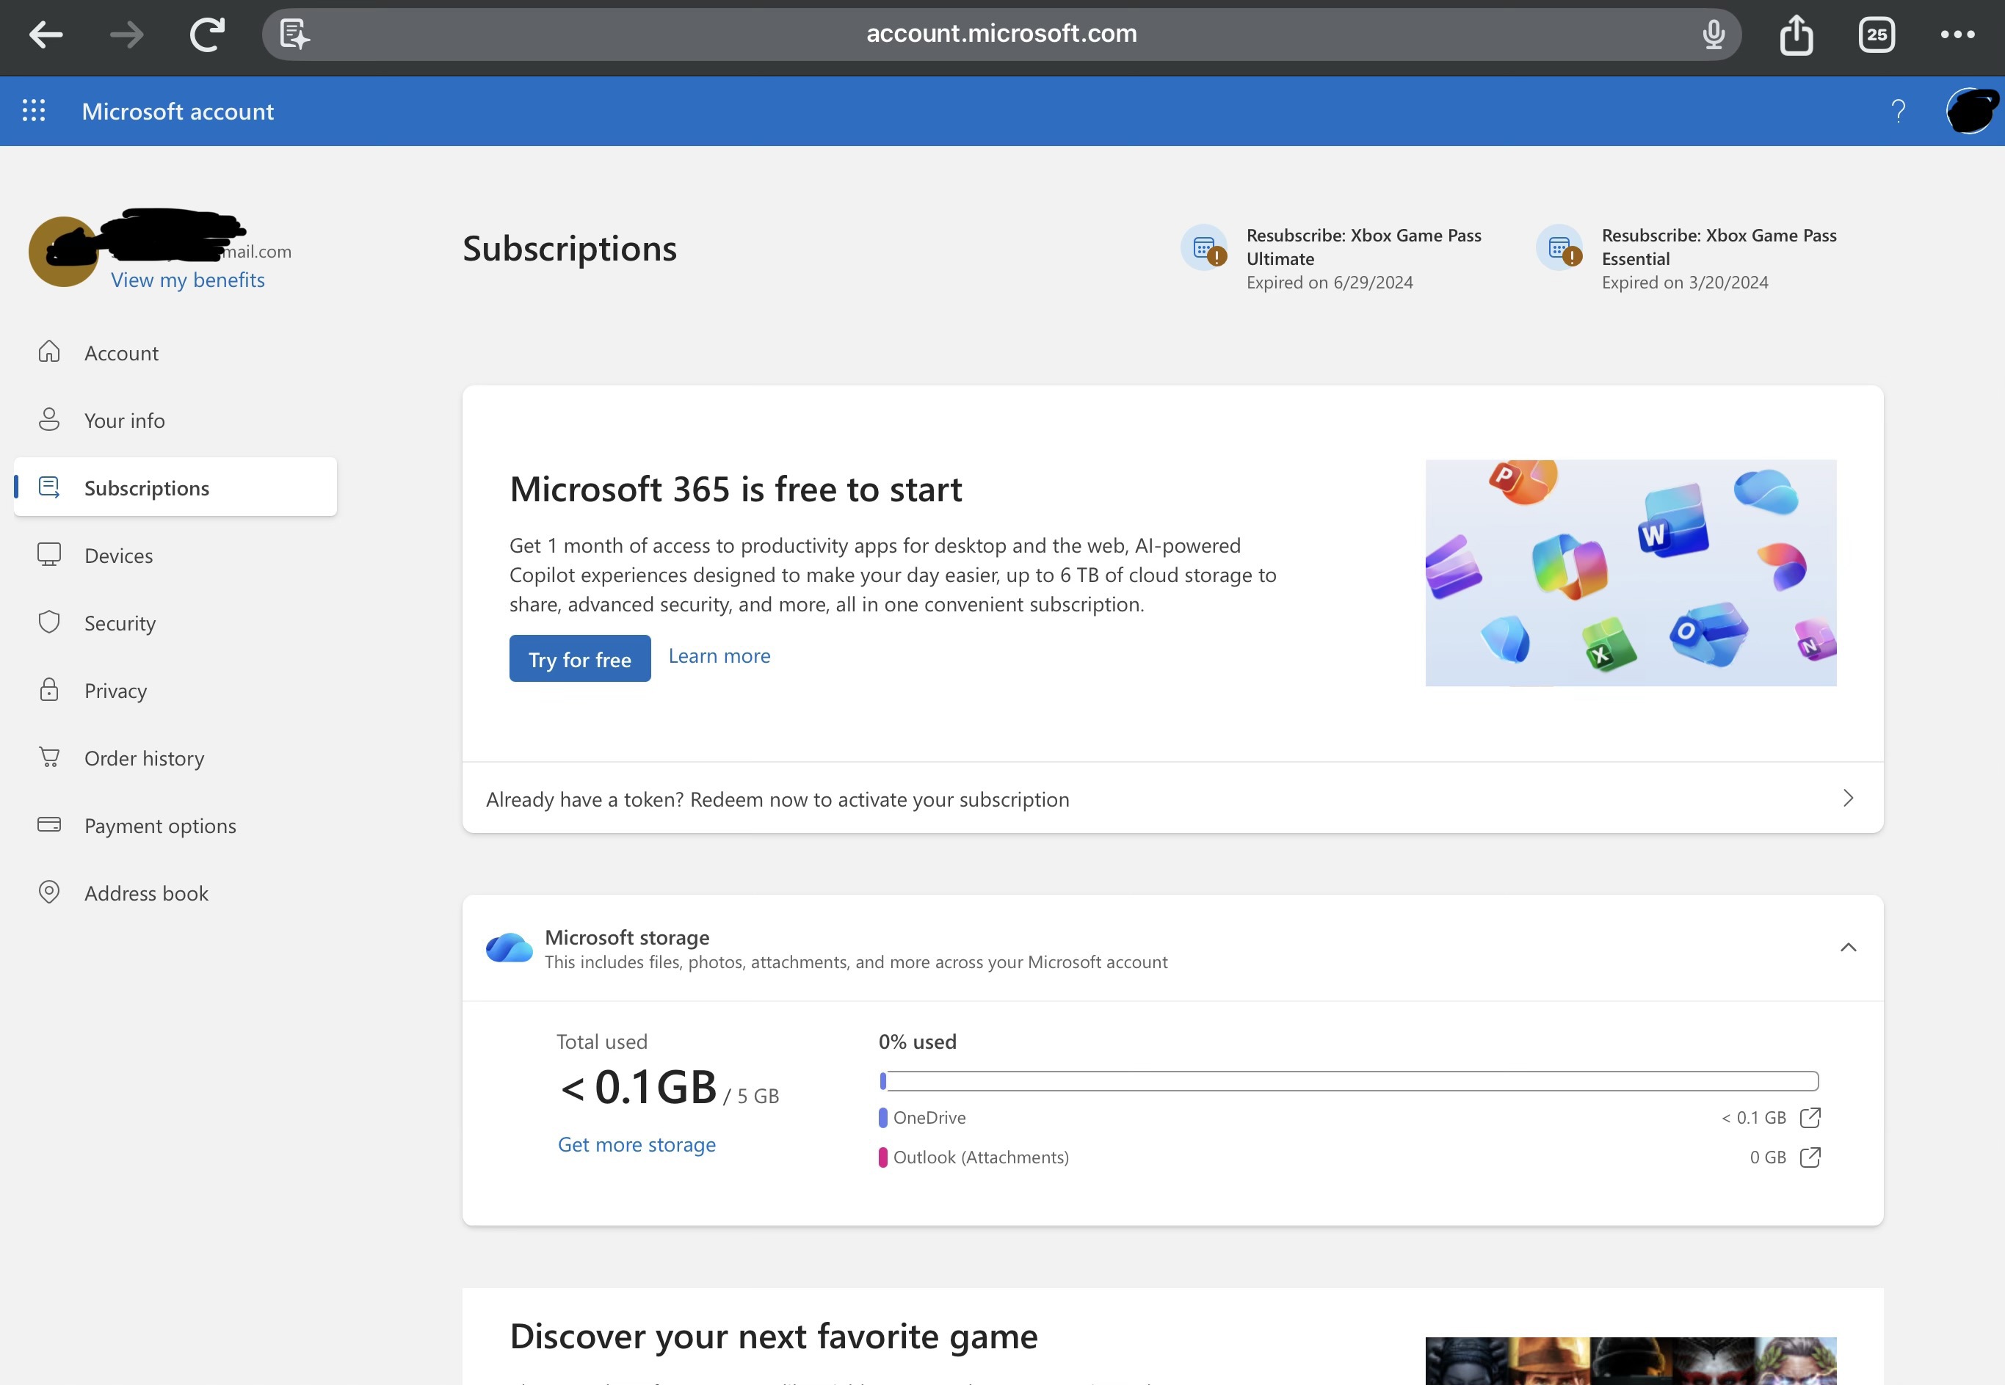Click the Subscriptions page heading

[x=570, y=248]
